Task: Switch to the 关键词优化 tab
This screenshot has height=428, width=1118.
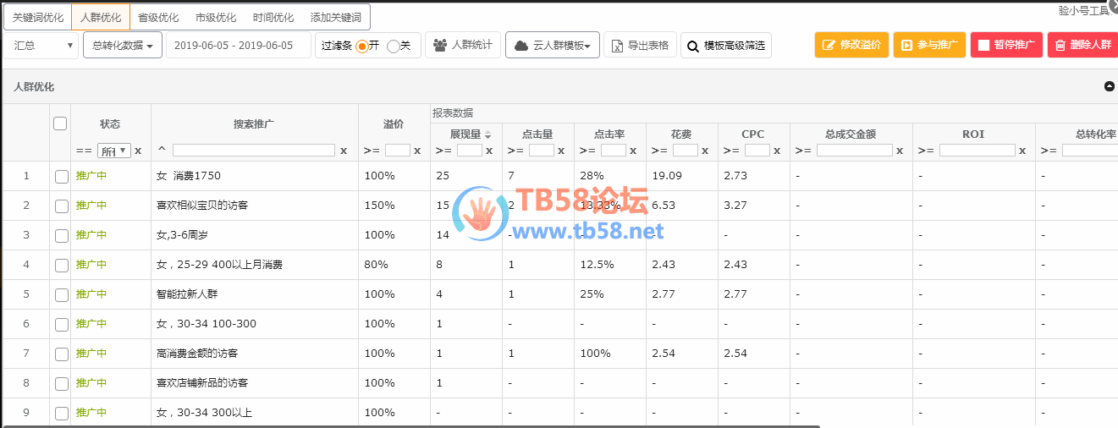Action: coord(37,17)
